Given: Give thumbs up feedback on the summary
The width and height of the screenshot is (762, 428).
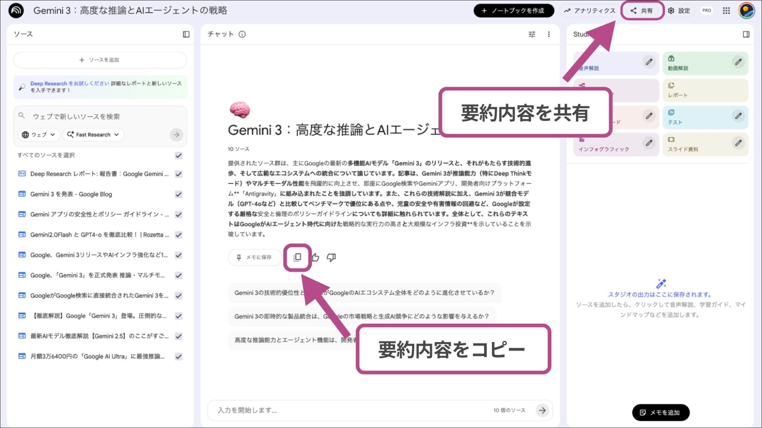Looking at the screenshot, I should [315, 257].
